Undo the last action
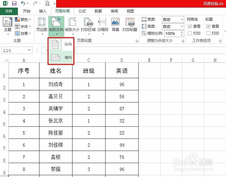 click(x=23, y=3)
